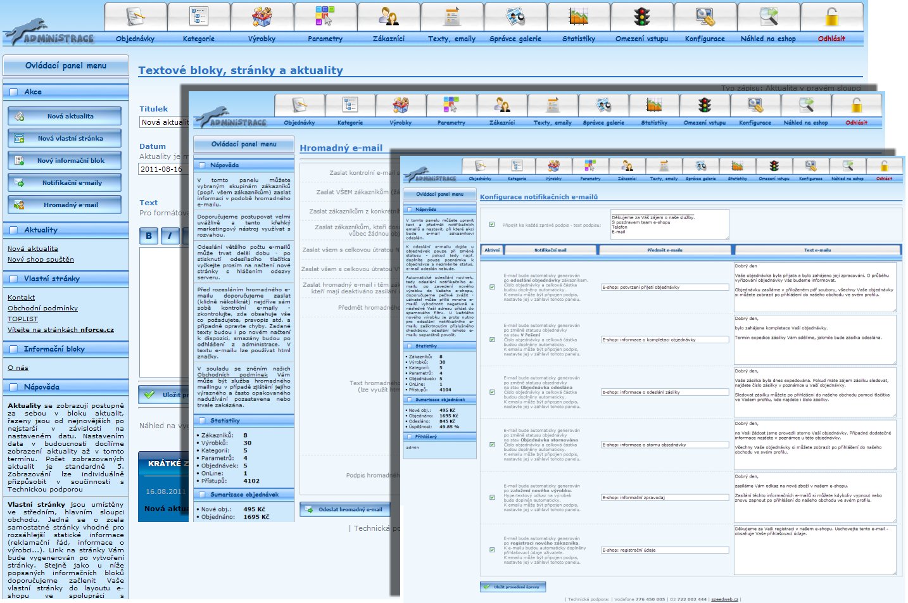Click the subject field 'E-shop: potvrzení přijetí objednávky'
The image size is (908, 603).
[x=664, y=287]
